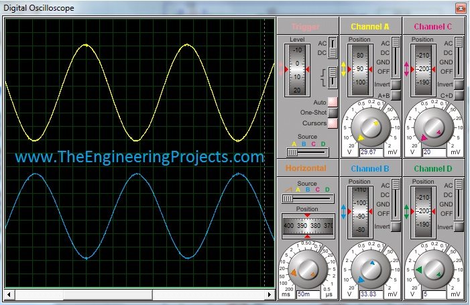Click Channel A coupling mode slider

[x=396, y=57]
